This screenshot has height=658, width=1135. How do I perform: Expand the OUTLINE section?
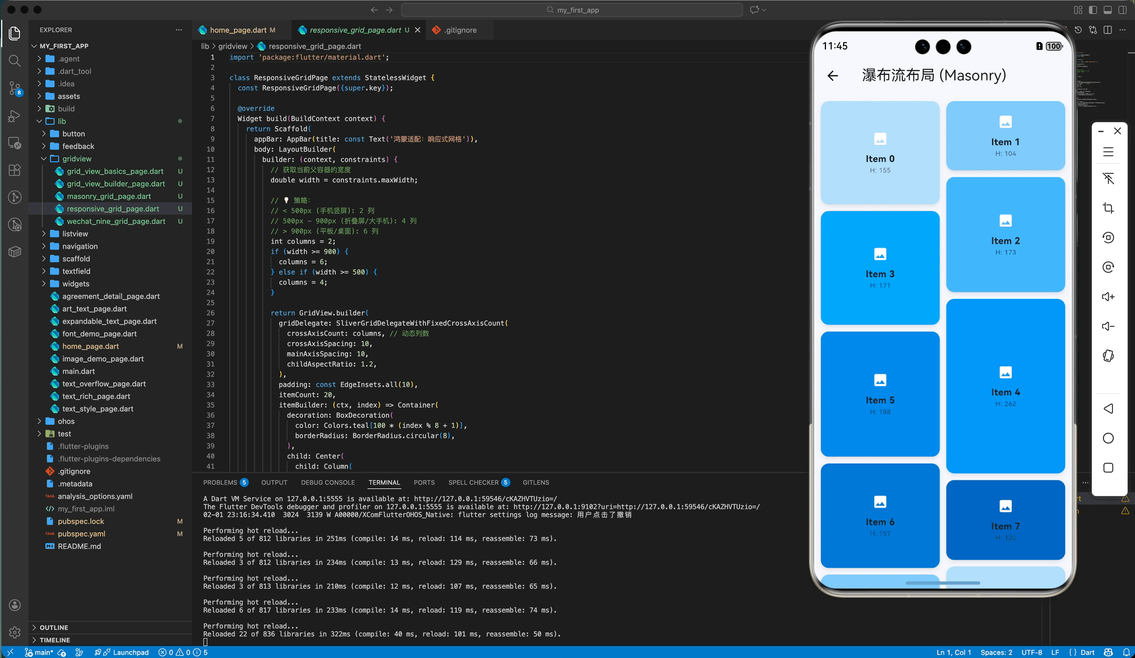[54, 627]
